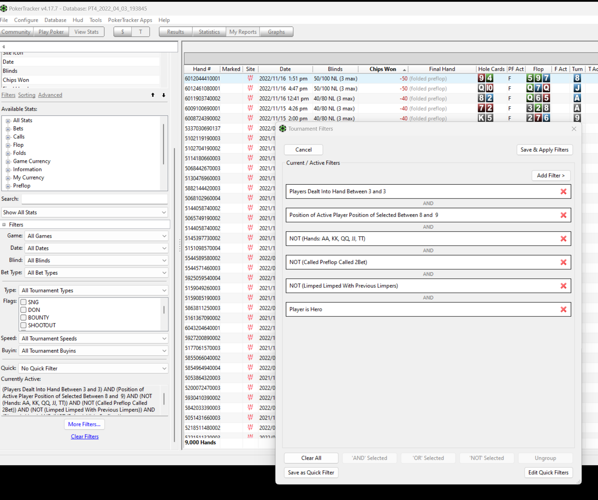Screen dimensions: 598x500
Task: Open the Date filter dropdown
Action: coord(96,248)
